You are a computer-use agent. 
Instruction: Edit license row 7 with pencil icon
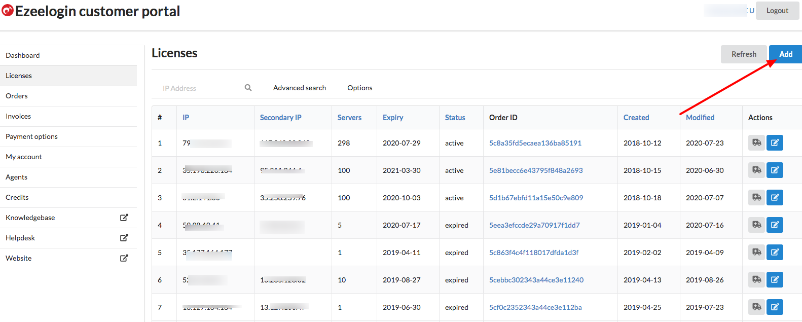(x=775, y=307)
